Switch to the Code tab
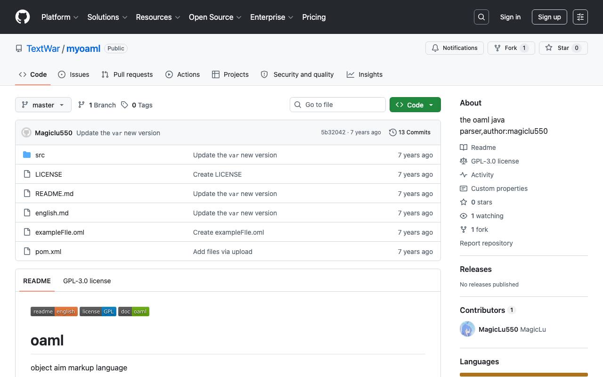Viewport: 603px width, 377px height. click(33, 74)
